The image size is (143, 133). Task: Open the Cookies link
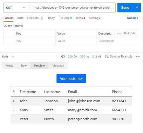(133, 18)
